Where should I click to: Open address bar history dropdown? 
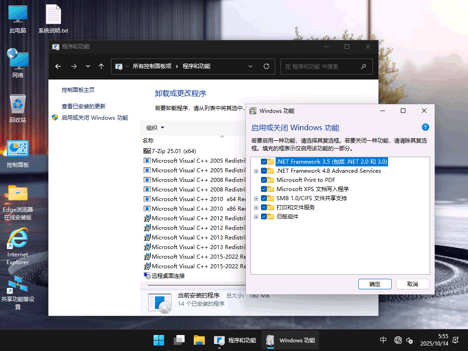click(250, 66)
